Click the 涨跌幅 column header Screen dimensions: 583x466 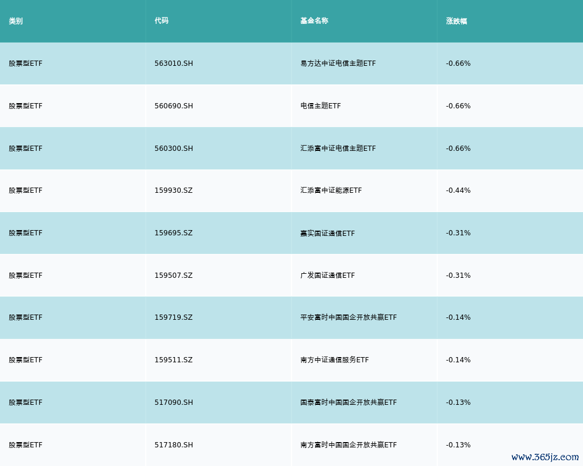point(456,21)
